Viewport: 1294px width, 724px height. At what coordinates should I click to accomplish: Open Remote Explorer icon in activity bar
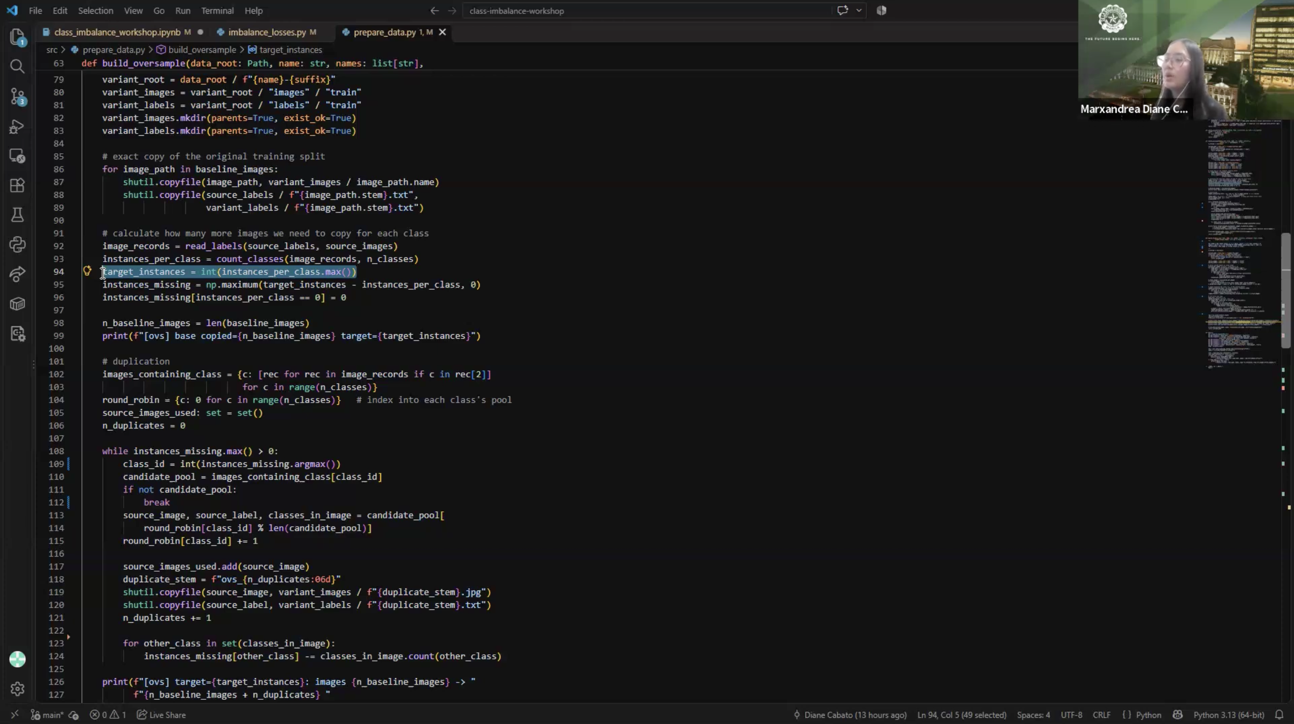[18, 155]
